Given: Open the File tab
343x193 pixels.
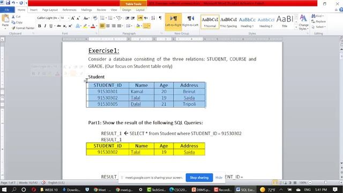Looking at the screenshot, I should point(7,10).
